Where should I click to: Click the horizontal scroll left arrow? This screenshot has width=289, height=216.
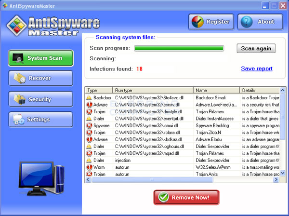[x=88, y=179]
